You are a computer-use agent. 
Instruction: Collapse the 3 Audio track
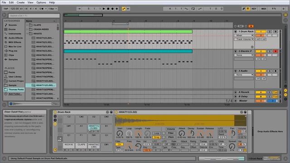pos(236,71)
